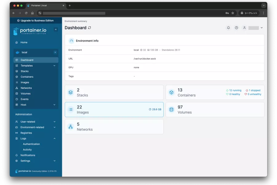Image resolution: width=277 pixels, height=185 pixels.
Task: Click the Networks icon in tile
Action: 70,127
